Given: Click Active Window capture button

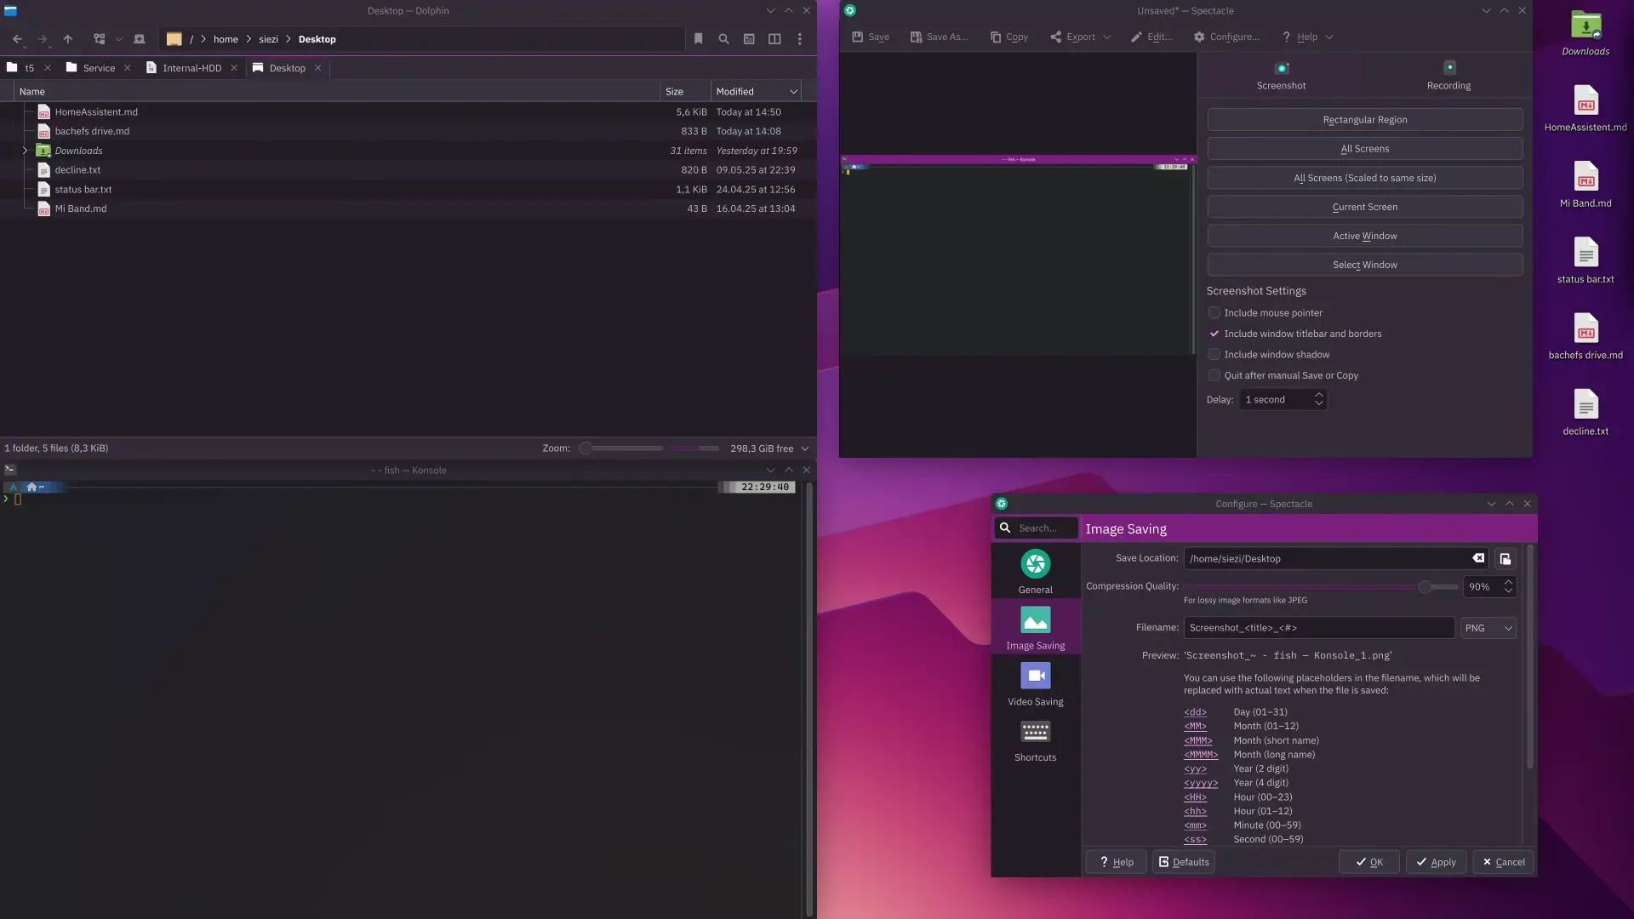Looking at the screenshot, I should [x=1364, y=236].
